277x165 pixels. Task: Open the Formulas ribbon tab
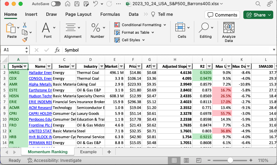click(x=110, y=14)
